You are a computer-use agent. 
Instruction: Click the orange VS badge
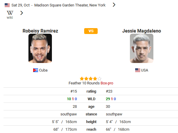91,31
